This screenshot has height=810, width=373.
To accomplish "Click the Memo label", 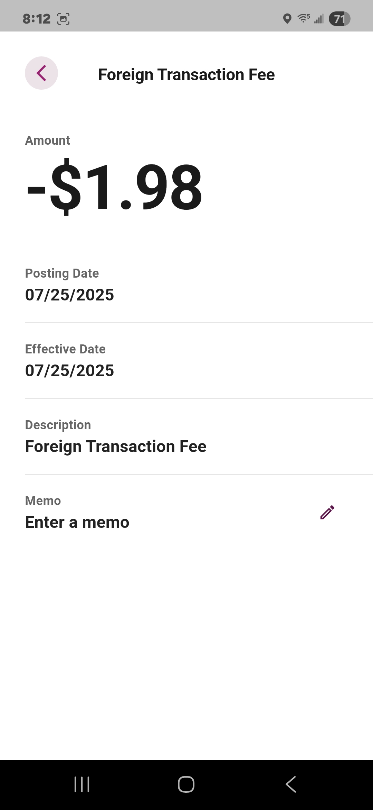I will coord(43,501).
